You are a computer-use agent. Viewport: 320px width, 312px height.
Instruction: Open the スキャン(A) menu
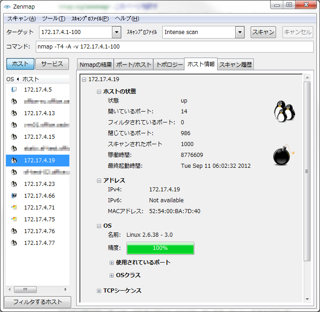tap(22, 19)
